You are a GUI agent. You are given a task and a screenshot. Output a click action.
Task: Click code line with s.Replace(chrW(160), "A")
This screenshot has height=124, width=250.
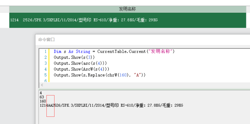tap(100, 75)
